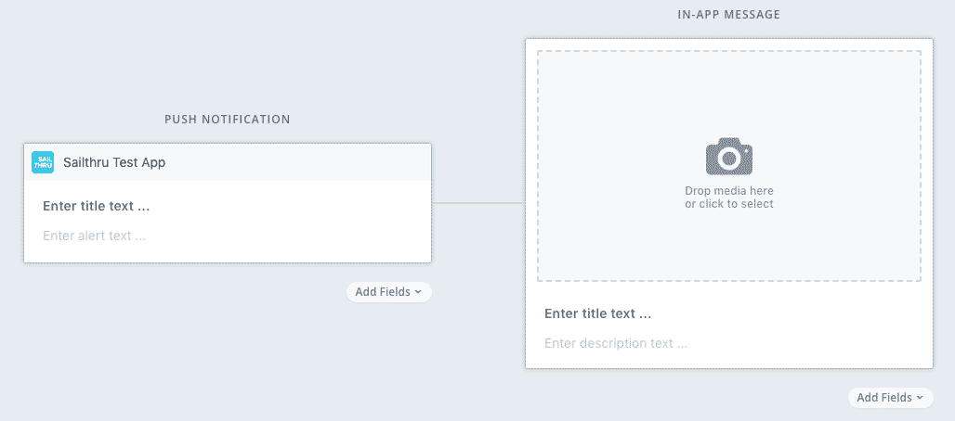The height and width of the screenshot is (421, 955).
Task: Click the 'IN-APP MESSAGE' heading
Action: click(728, 15)
